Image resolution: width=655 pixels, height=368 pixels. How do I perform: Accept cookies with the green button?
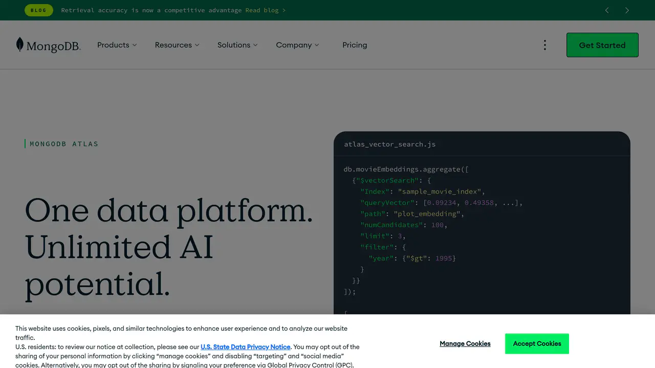(537, 343)
